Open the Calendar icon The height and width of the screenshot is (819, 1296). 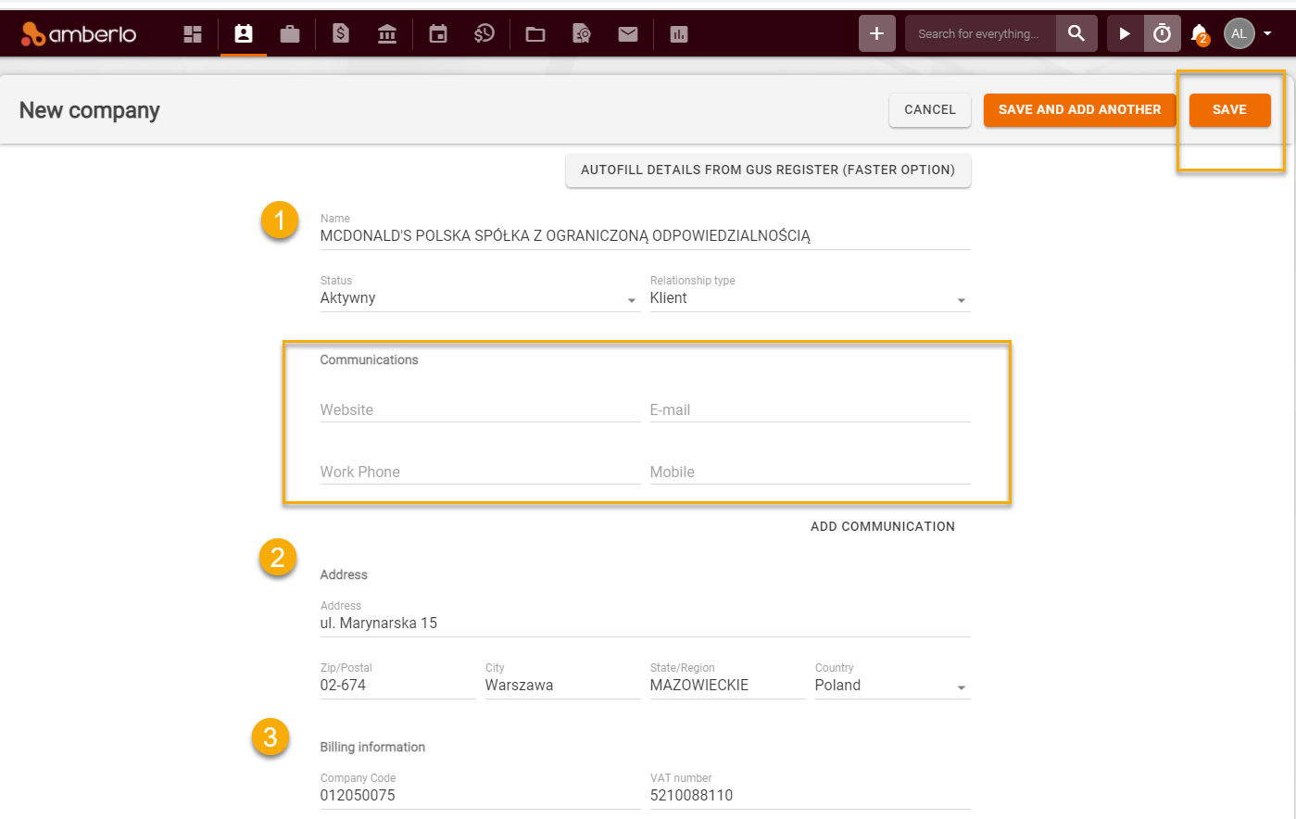[438, 34]
